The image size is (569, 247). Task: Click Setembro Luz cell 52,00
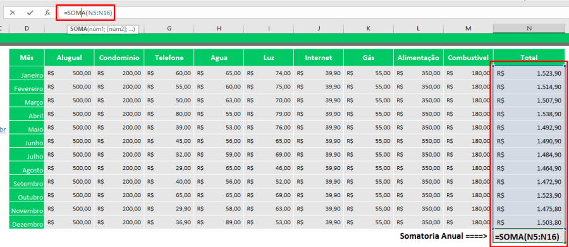pyautogui.click(x=269, y=181)
